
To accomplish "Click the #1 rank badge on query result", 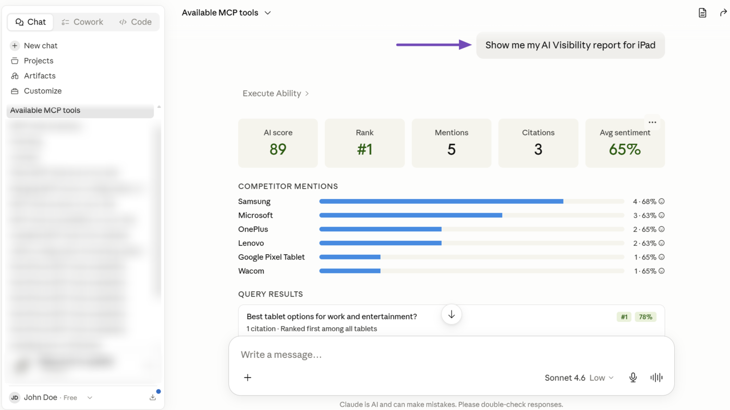I will pyautogui.click(x=624, y=317).
